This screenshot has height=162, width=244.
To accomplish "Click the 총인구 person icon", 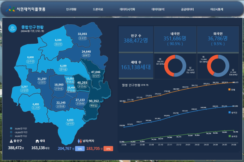I will click(x=10, y=141).
